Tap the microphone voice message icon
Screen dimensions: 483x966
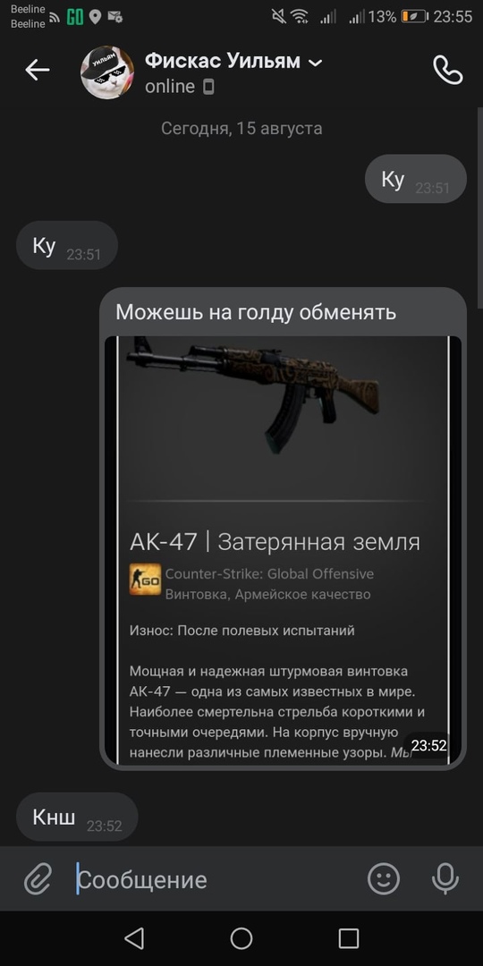pos(445,878)
